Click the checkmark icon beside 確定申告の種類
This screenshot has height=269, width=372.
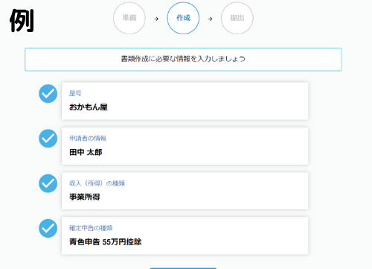(x=48, y=229)
